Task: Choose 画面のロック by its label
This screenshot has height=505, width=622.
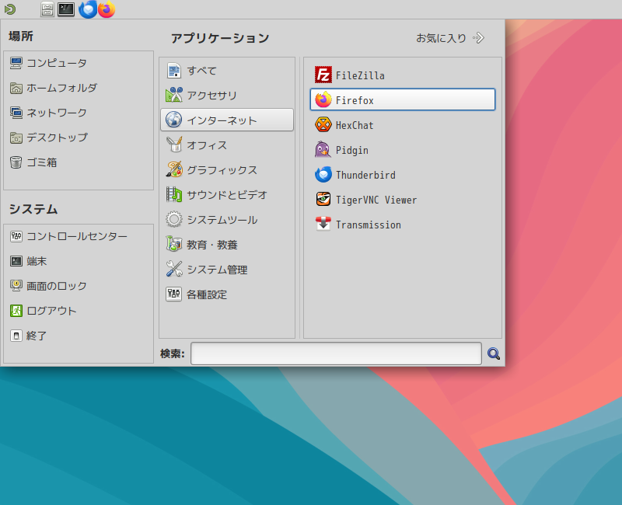Action: click(x=57, y=286)
